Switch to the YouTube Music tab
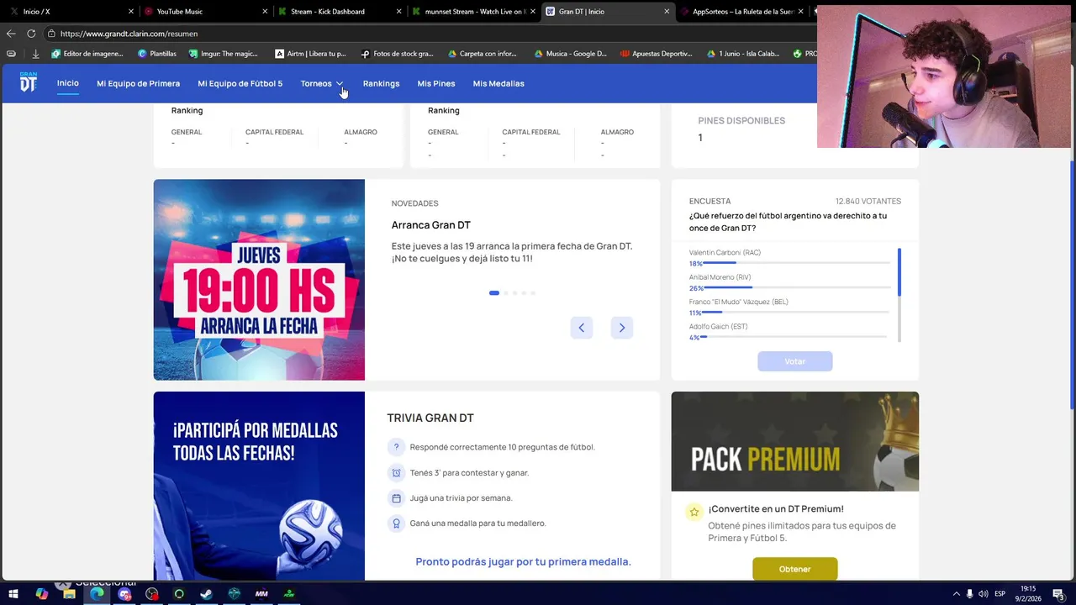This screenshot has width=1076, height=605. pos(206,12)
